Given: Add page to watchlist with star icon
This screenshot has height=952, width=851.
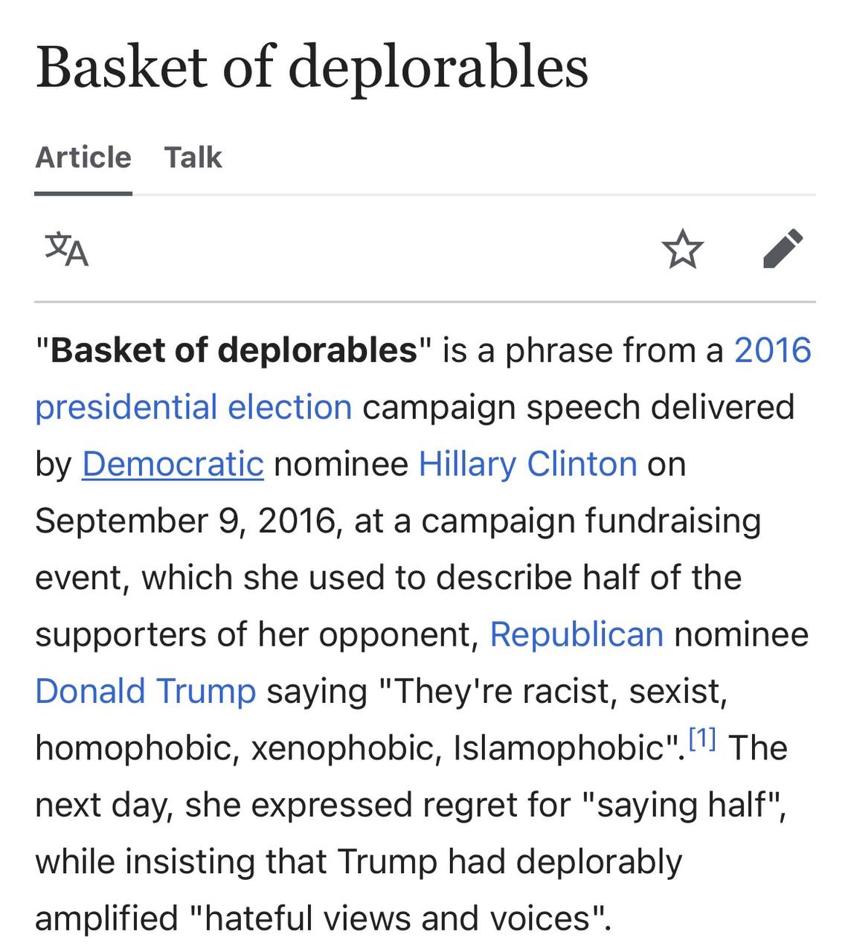Looking at the screenshot, I should pyautogui.click(x=682, y=248).
